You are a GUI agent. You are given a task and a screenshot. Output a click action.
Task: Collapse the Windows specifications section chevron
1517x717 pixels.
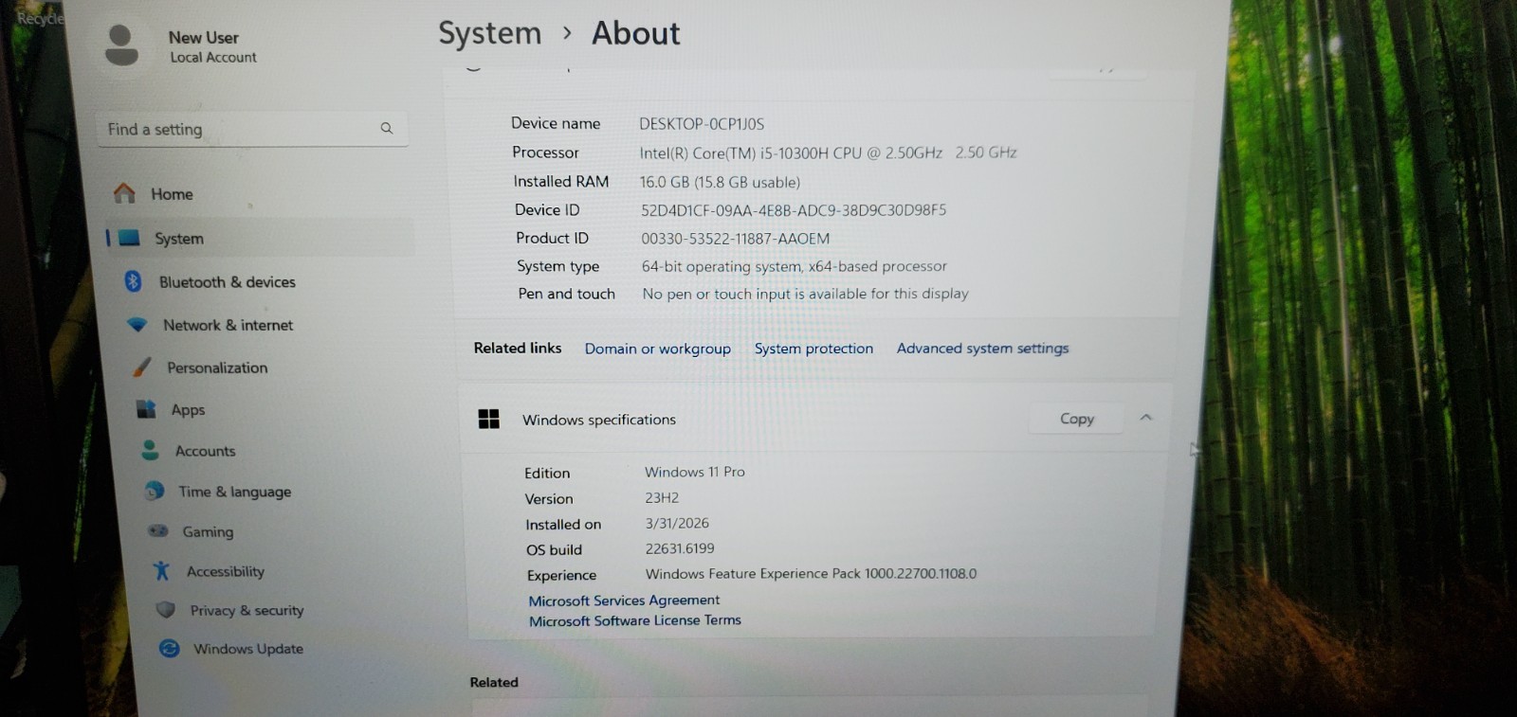click(x=1146, y=418)
